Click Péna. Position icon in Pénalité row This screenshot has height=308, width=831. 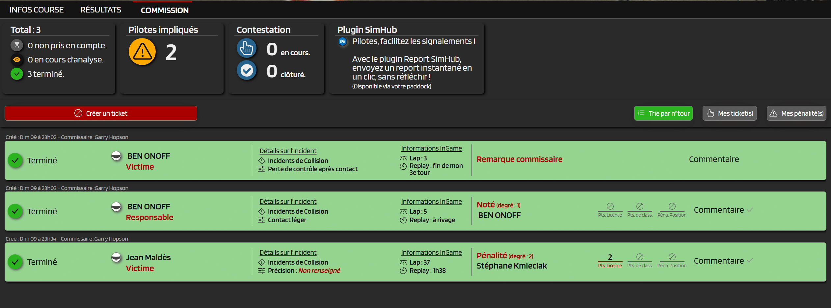click(672, 257)
